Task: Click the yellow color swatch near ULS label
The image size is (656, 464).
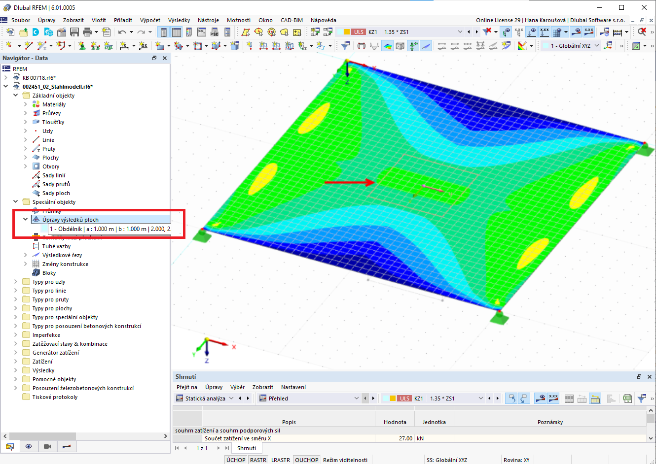Action: [x=346, y=31]
